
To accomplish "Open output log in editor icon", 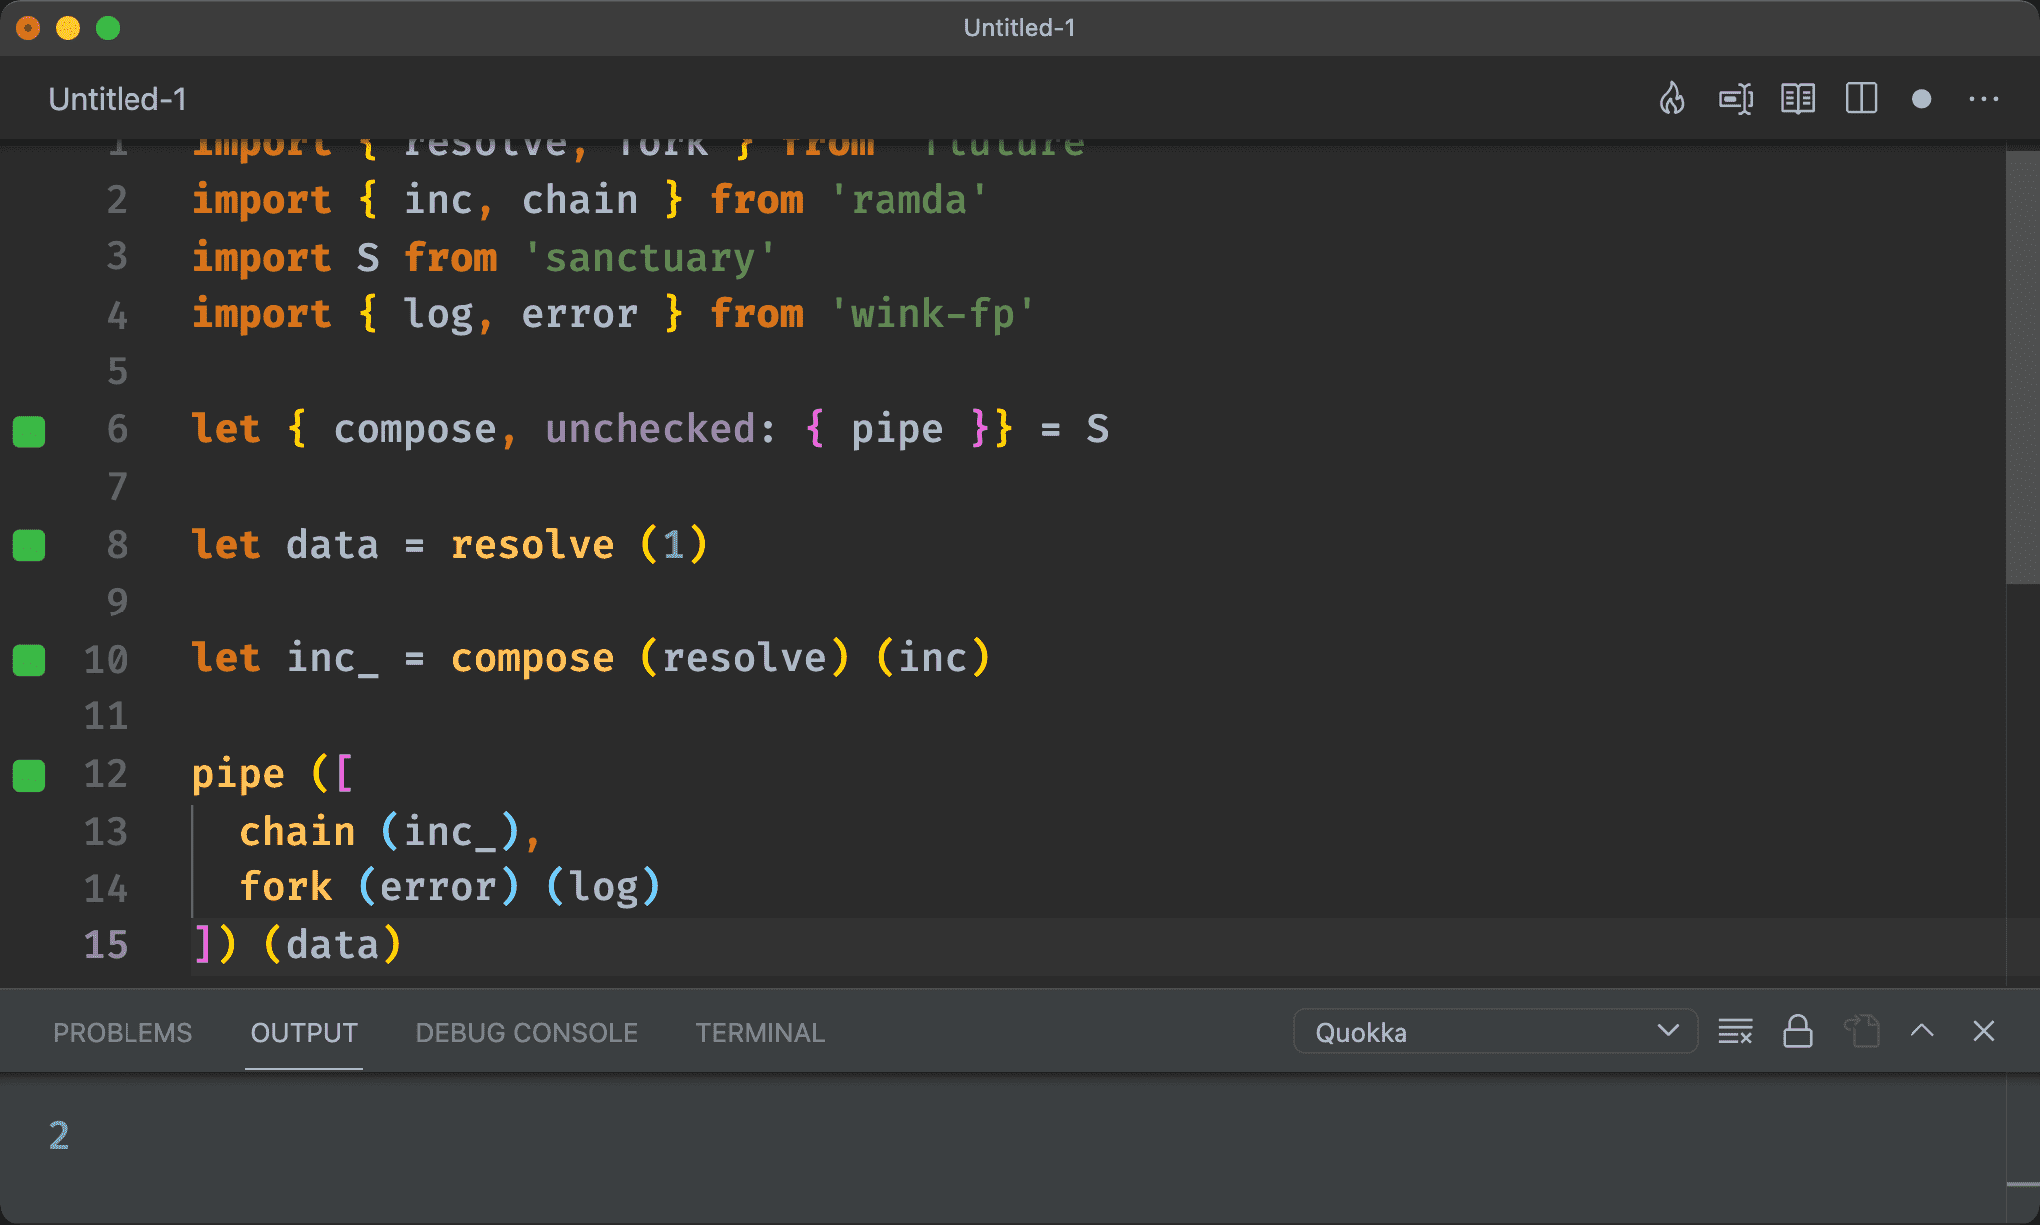I will coord(1861,1031).
